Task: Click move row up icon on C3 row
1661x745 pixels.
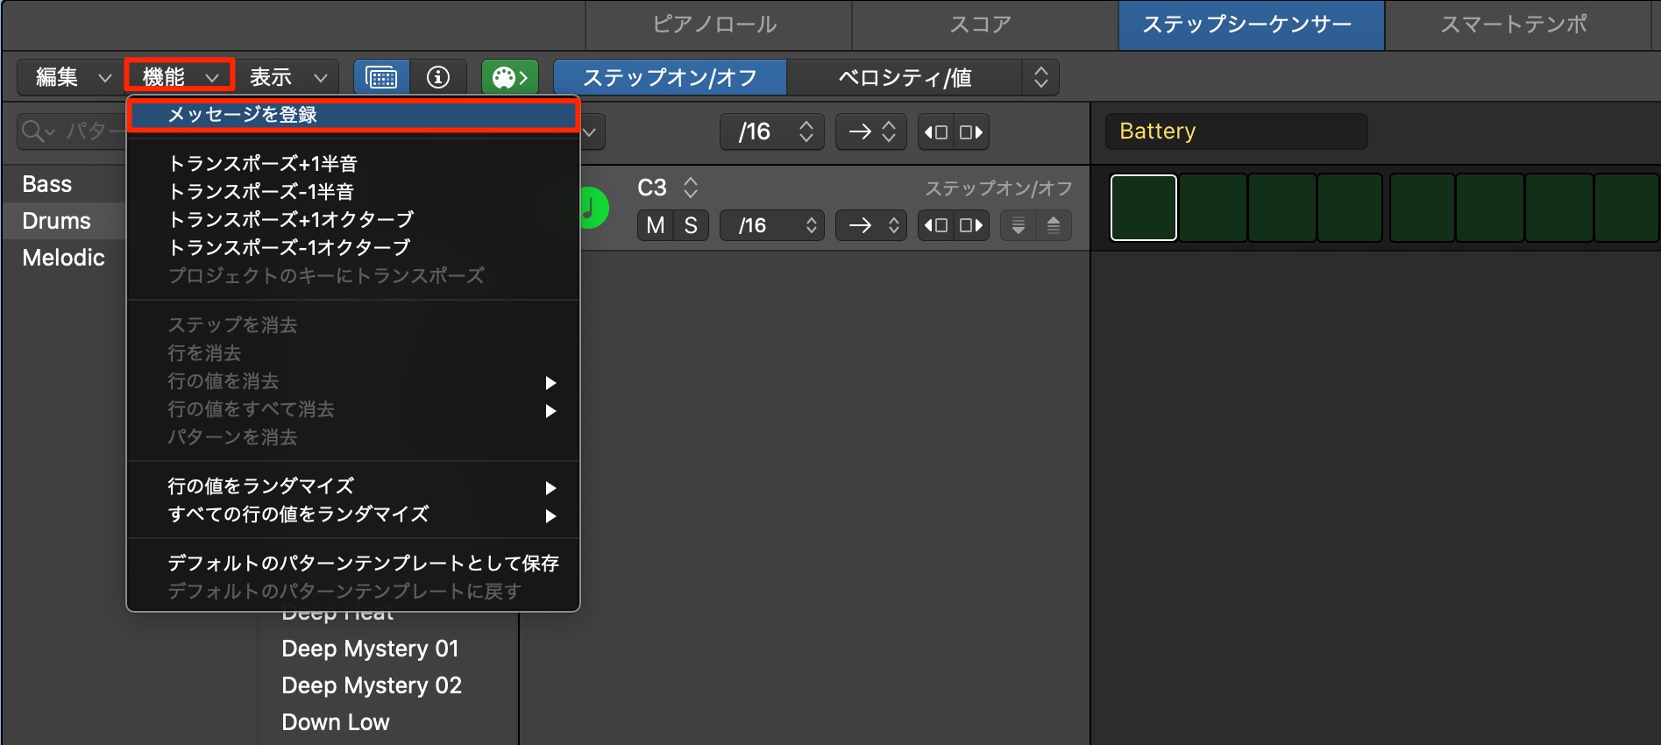Action: [1054, 225]
